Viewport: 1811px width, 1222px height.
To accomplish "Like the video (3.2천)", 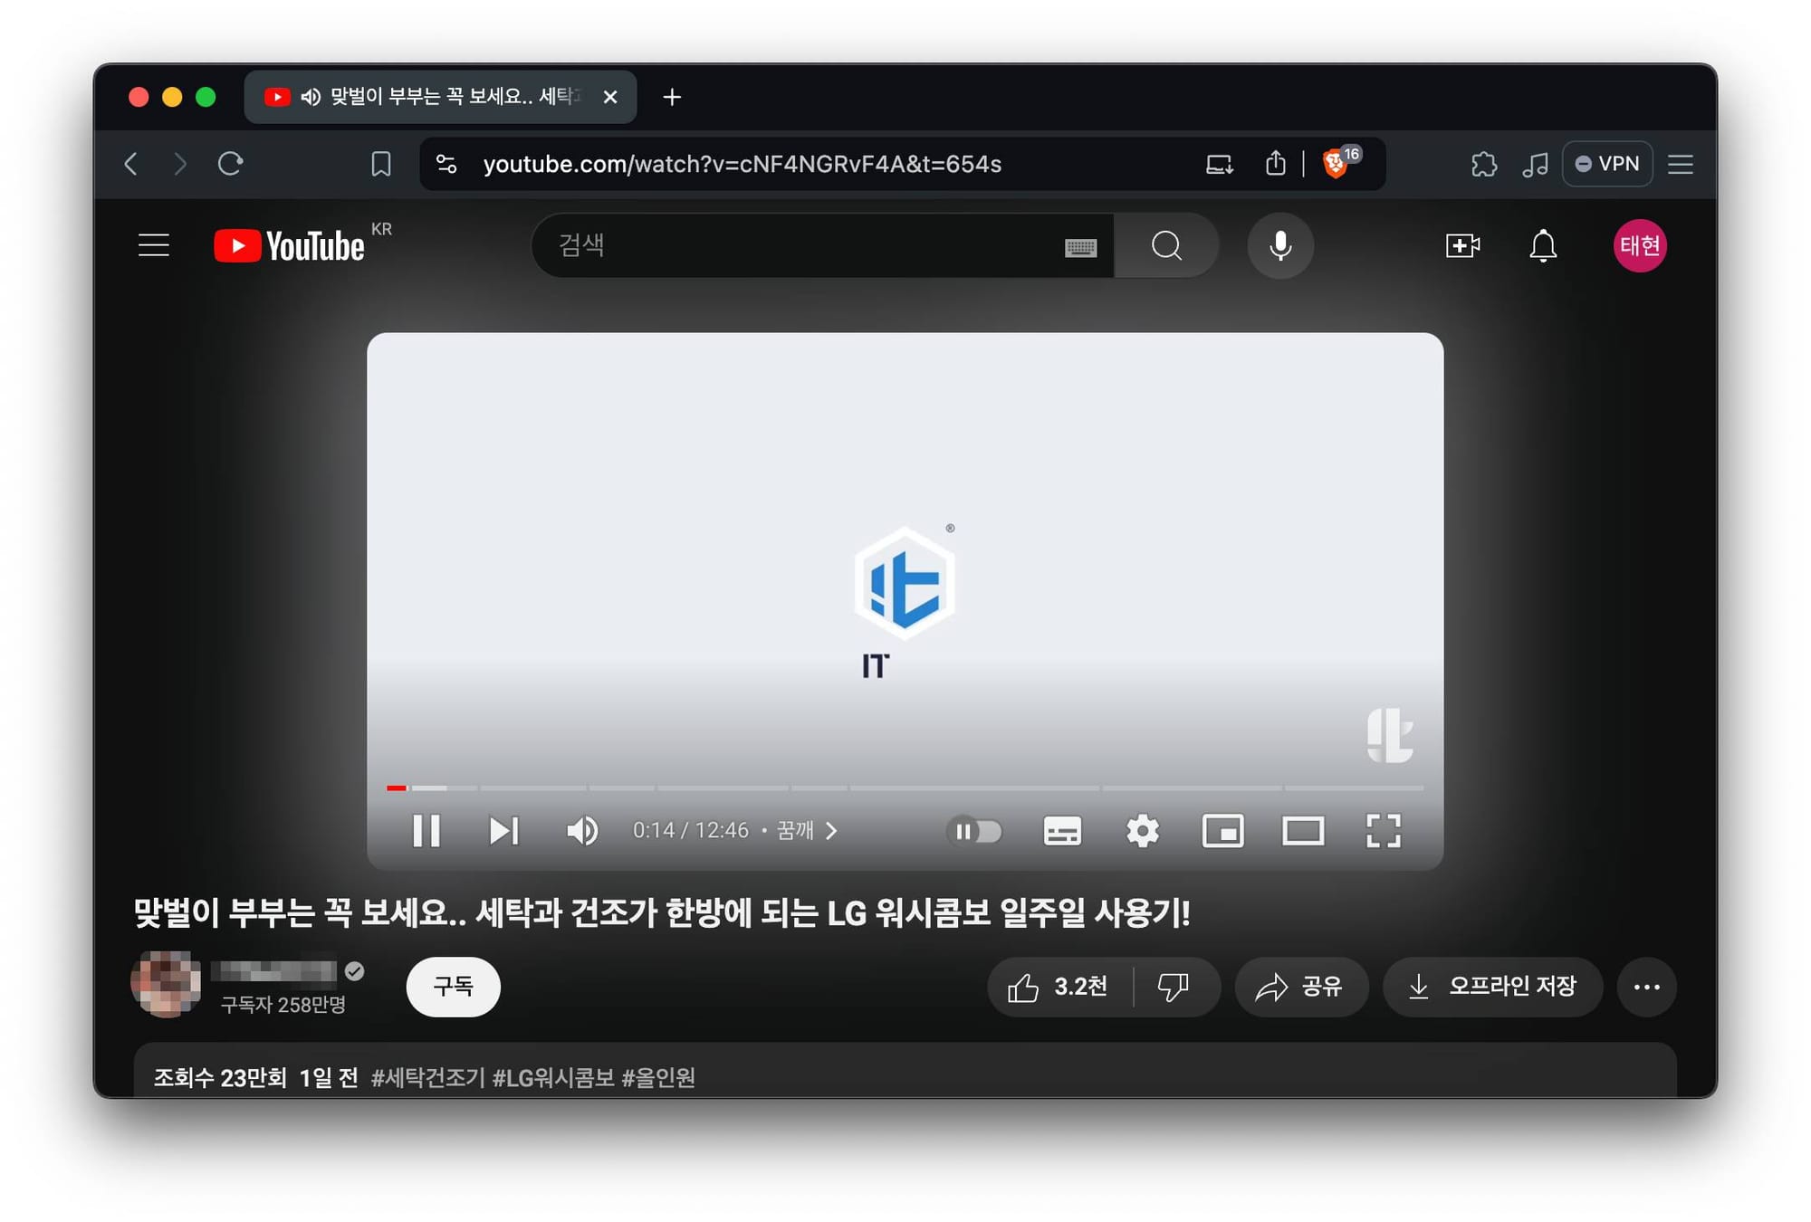I will point(1059,987).
